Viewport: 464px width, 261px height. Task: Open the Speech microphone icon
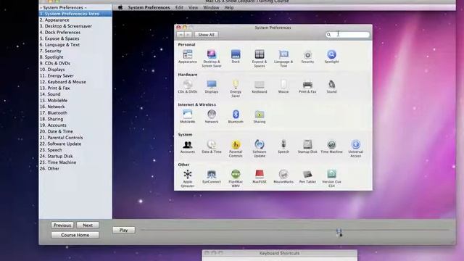pos(283,144)
